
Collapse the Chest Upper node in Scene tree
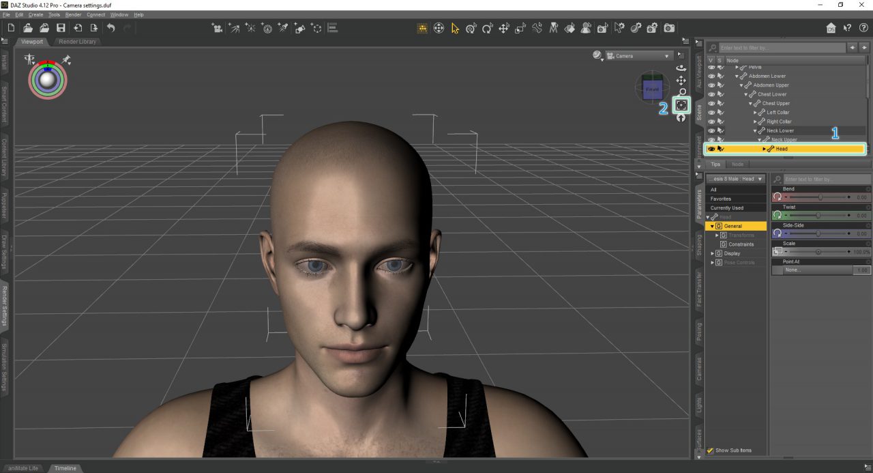pyautogui.click(x=750, y=103)
